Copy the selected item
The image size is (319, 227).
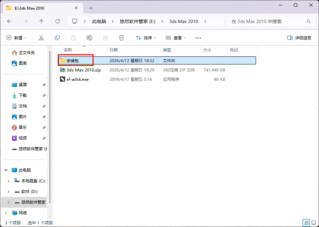57,38
